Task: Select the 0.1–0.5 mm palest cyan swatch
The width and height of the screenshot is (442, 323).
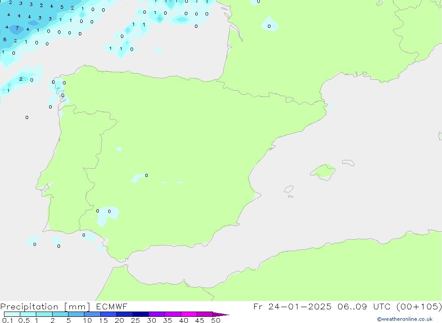Action: pos(12,314)
